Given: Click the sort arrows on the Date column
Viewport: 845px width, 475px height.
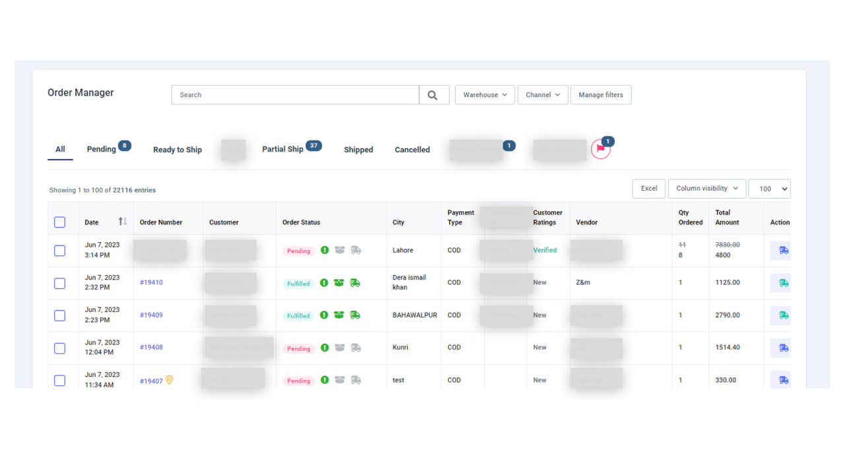Looking at the screenshot, I should (121, 222).
